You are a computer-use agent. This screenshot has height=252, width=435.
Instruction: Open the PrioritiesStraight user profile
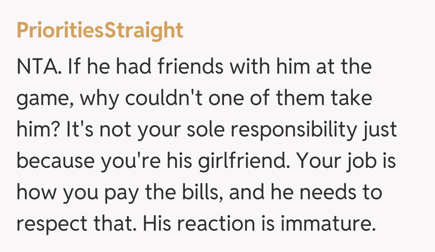[x=100, y=31]
